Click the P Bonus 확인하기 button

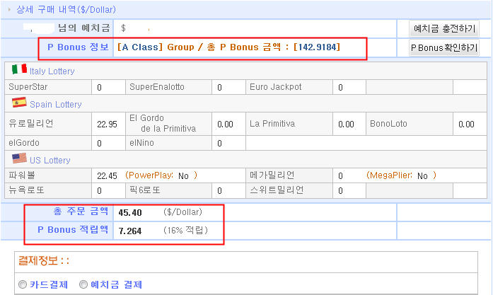coord(444,48)
